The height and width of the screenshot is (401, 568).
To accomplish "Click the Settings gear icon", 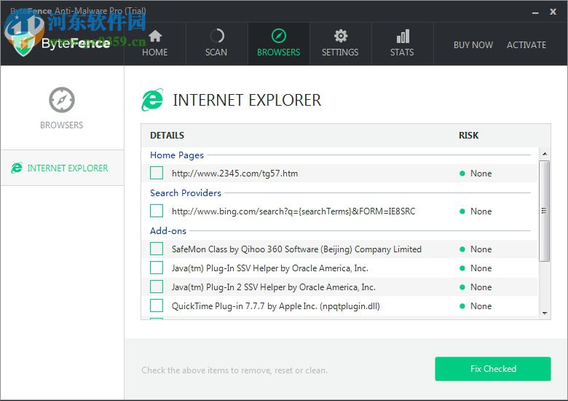I will point(341,36).
